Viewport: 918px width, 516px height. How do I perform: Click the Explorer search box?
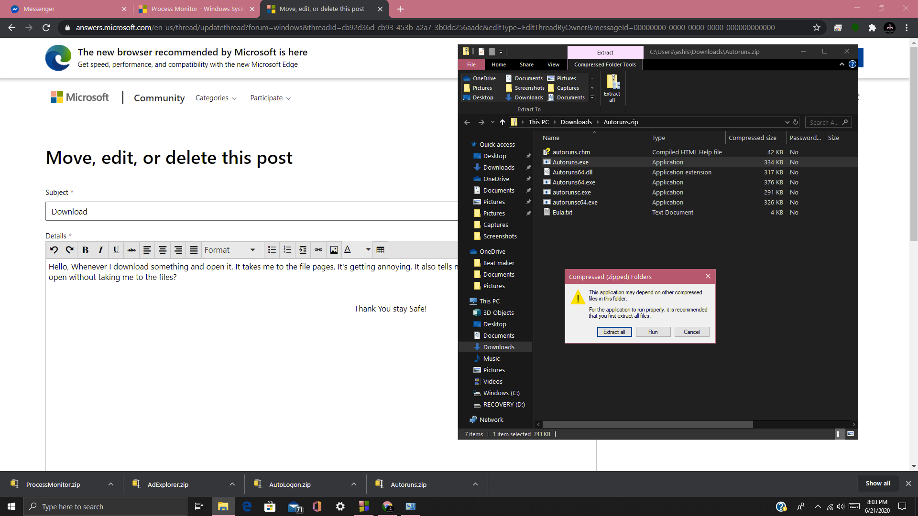pos(828,122)
